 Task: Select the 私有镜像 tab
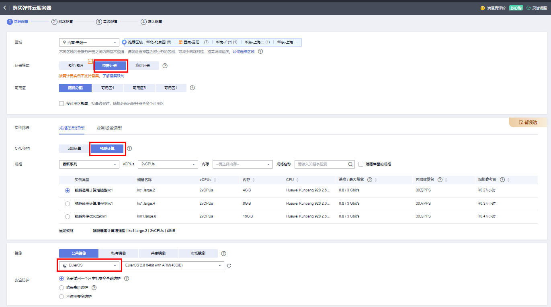click(x=119, y=253)
